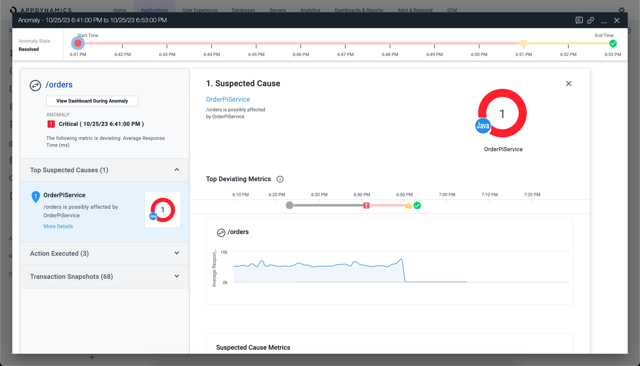640x366 pixels.
Task: Show info for Top Deviating Metrics
Action: (x=280, y=179)
